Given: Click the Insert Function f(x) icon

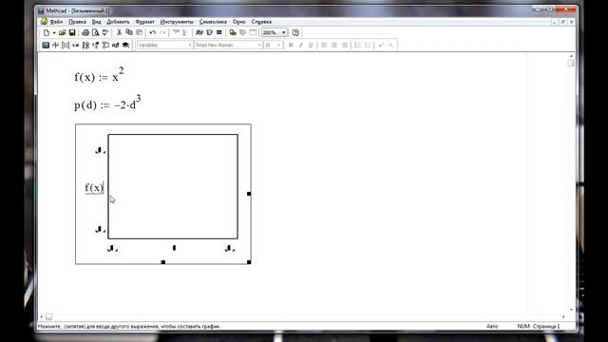Looking at the screenshot, I should [199, 32].
